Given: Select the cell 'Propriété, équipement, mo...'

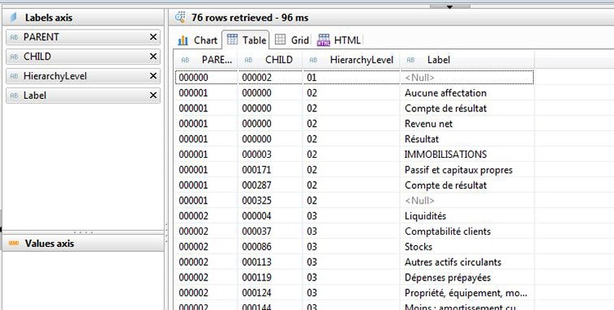Looking at the screenshot, I should pyautogui.click(x=467, y=293).
